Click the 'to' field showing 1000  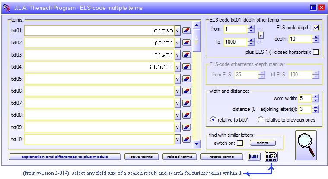236,42
